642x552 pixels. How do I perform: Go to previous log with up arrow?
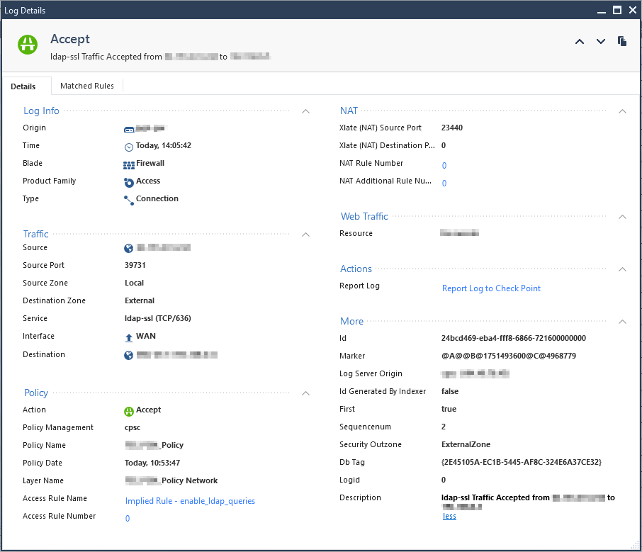point(580,42)
